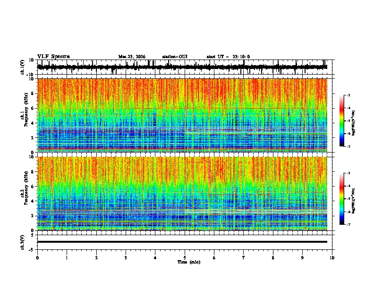This screenshot has height=289, width=374.
Task: Click the ch.3(V) axis label
Action: (23, 242)
